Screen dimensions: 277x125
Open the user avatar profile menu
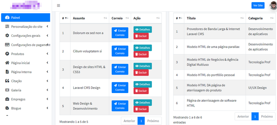point(273,6)
